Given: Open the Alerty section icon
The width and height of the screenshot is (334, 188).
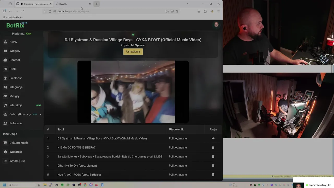Looking at the screenshot, I should [x=5, y=42].
